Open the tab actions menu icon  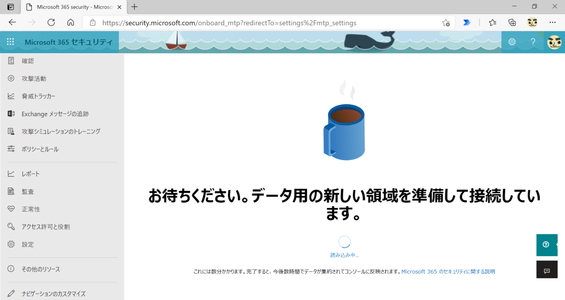(10, 7)
